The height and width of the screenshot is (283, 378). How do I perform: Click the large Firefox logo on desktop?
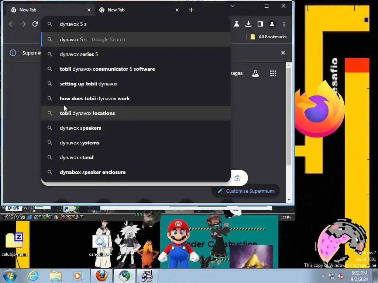(x=320, y=110)
